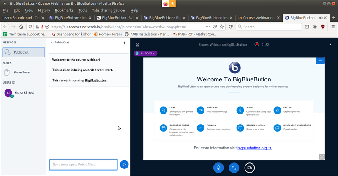Screen dimensions: 338x176
Task: Click the recording indicator button
Action: (x=256, y=44)
